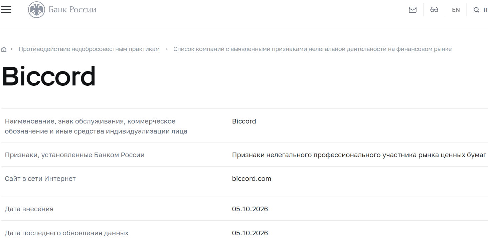The height and width of the screenshot is (244, 488).
Task: Switch site language to EN
Action: [x=456, y=10]
